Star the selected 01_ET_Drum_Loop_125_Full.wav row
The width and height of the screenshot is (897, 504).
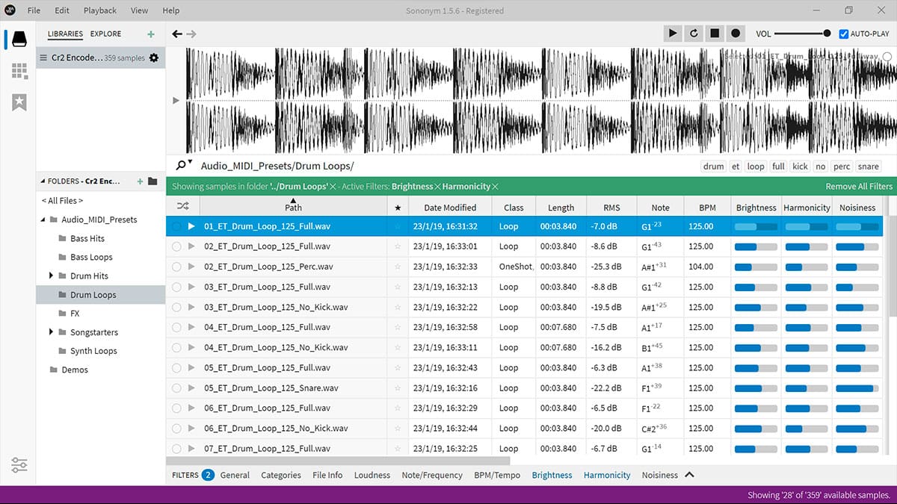pyautogui.click(x=398, y=226)
